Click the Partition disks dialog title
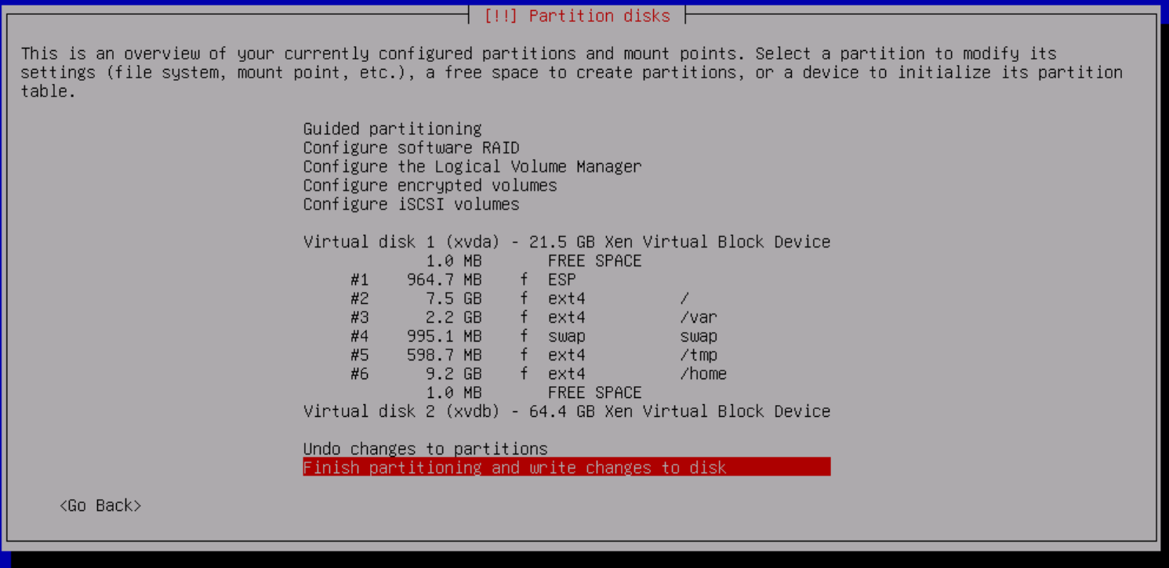The image size is (1169, 568). (x=576, y=16)
